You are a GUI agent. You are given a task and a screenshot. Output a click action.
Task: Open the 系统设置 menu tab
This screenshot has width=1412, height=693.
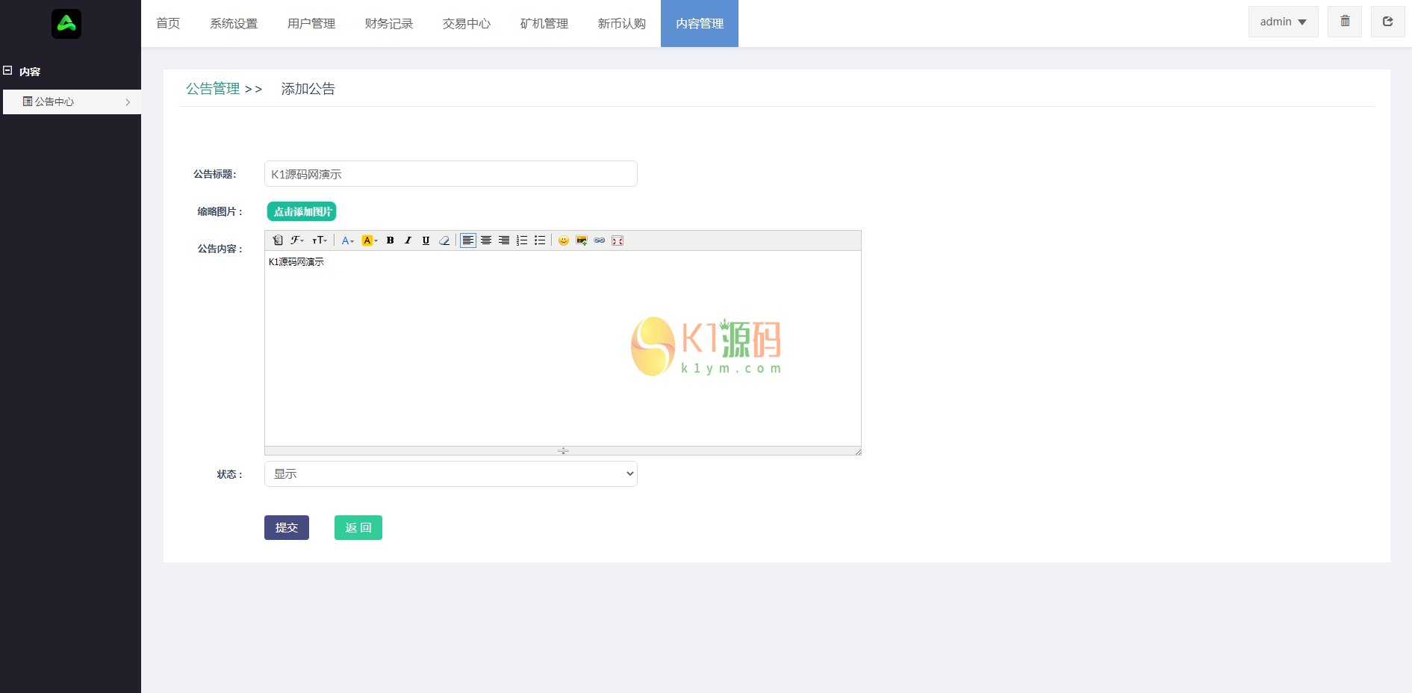[234, 24]
